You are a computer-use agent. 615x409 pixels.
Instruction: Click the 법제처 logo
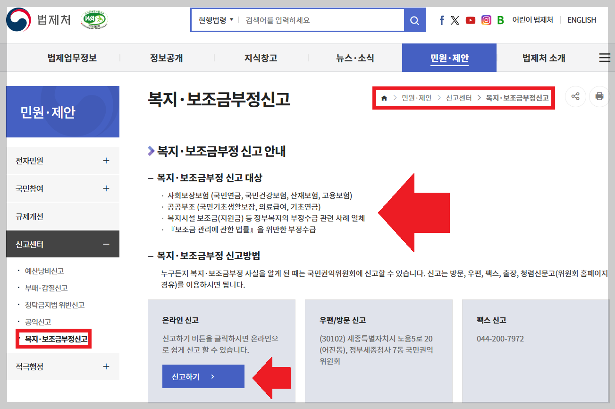click(39, 20)
